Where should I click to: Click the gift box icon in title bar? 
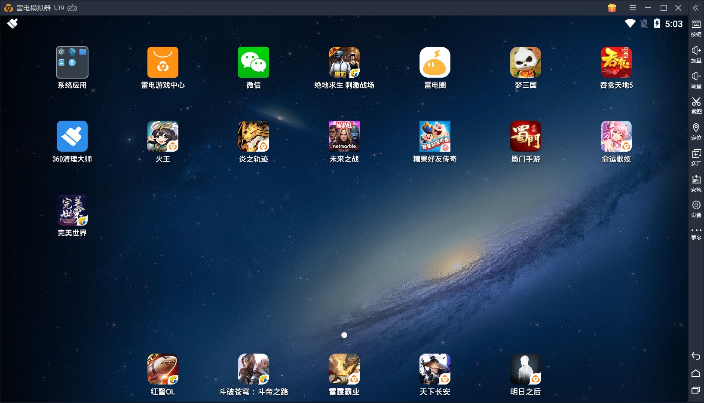[x=612, y=8]
